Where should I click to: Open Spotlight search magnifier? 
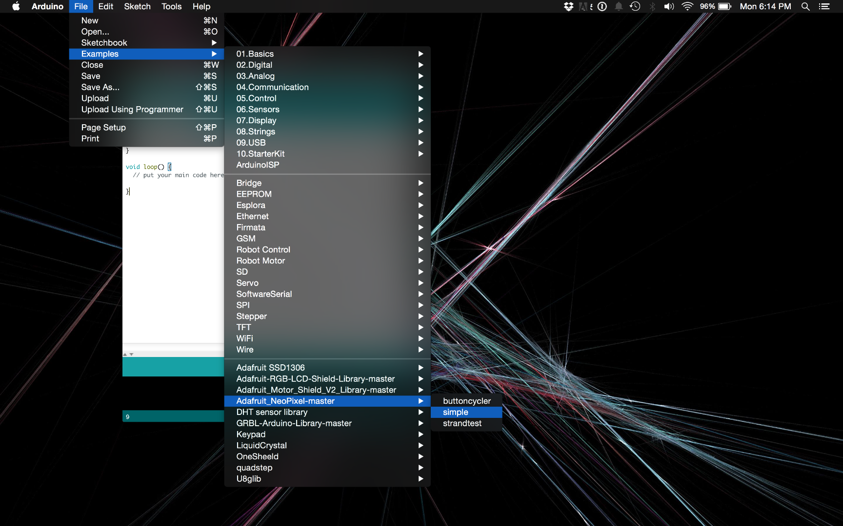click(805, 6)
